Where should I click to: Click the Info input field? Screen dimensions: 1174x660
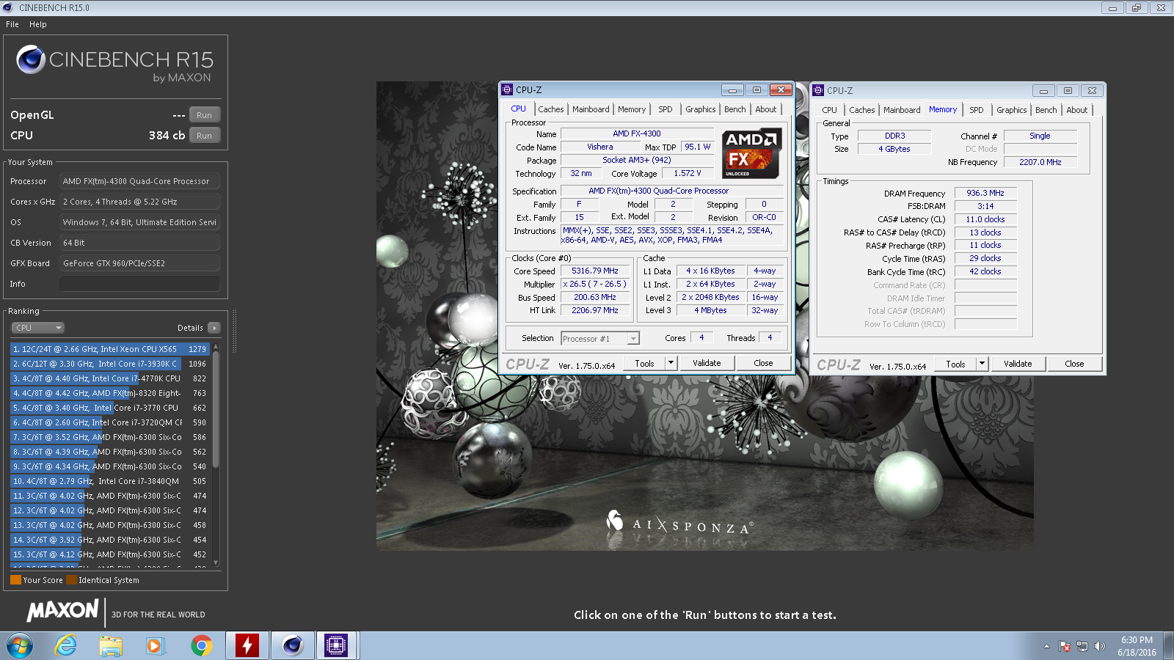point(139,284)
